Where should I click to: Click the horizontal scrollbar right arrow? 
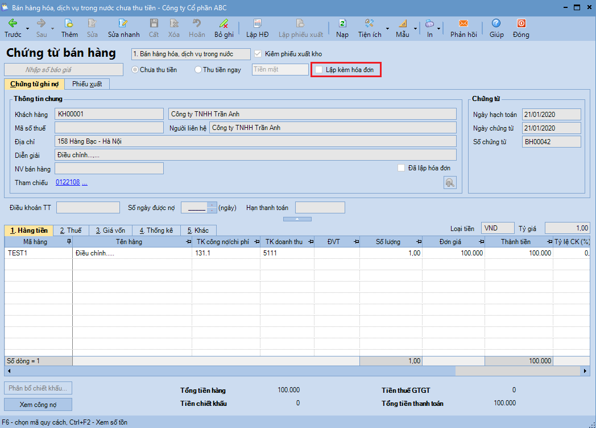pos(585,371)
